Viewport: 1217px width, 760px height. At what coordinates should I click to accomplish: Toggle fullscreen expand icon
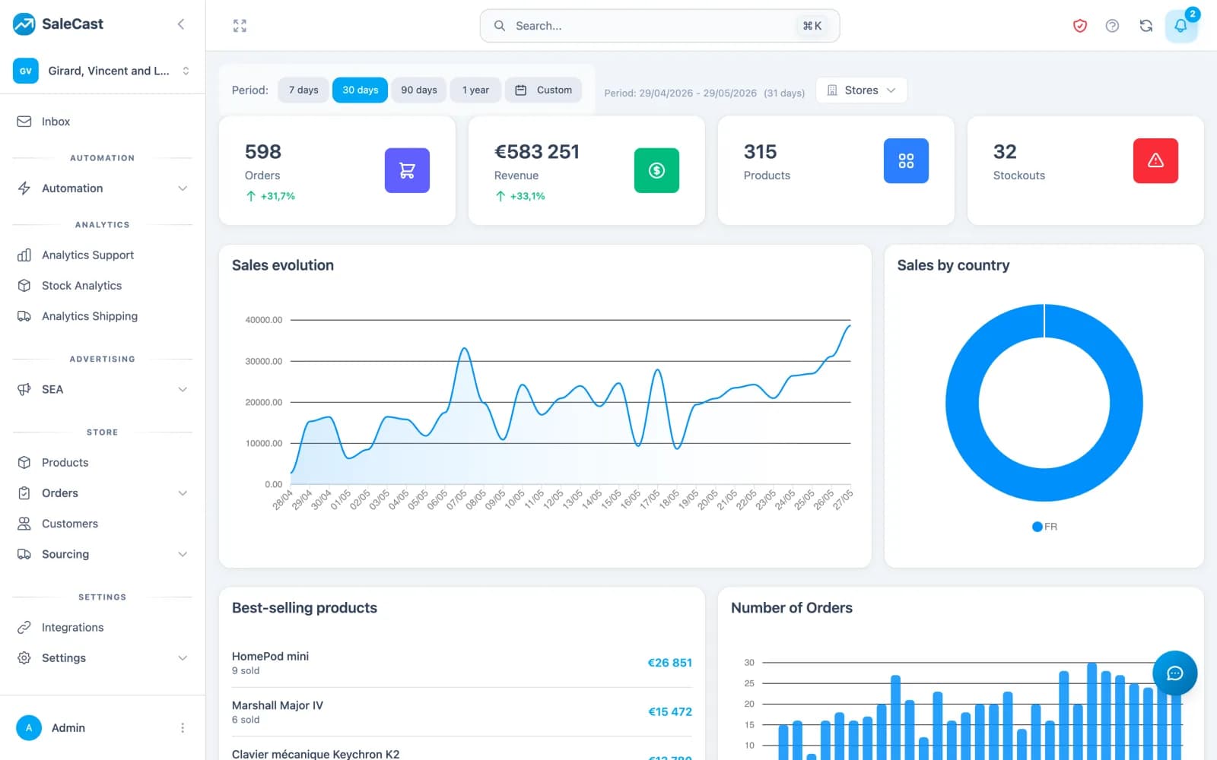click(x=240, y=26)
